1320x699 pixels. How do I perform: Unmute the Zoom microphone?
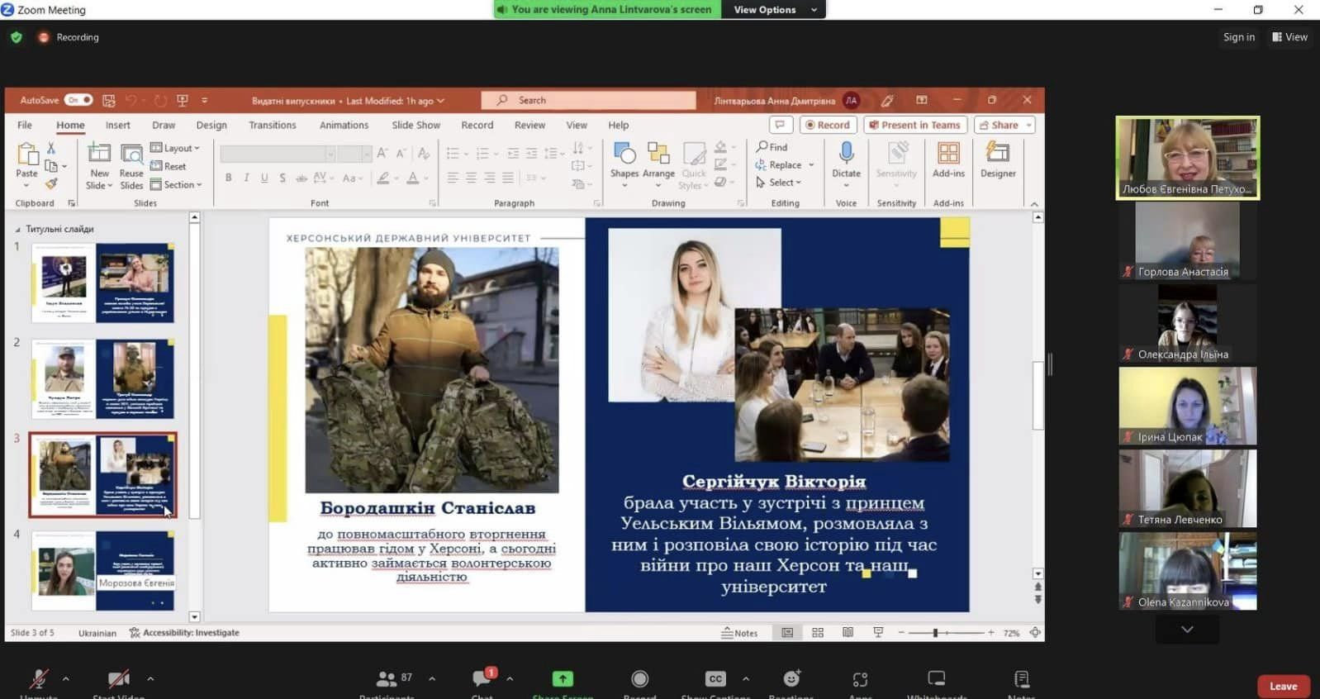[x=39, y=678]
